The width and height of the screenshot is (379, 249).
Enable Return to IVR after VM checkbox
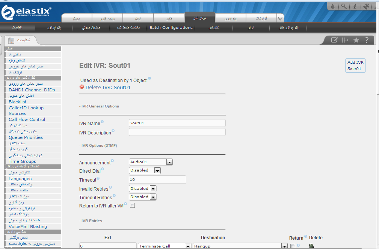(132, 206)
